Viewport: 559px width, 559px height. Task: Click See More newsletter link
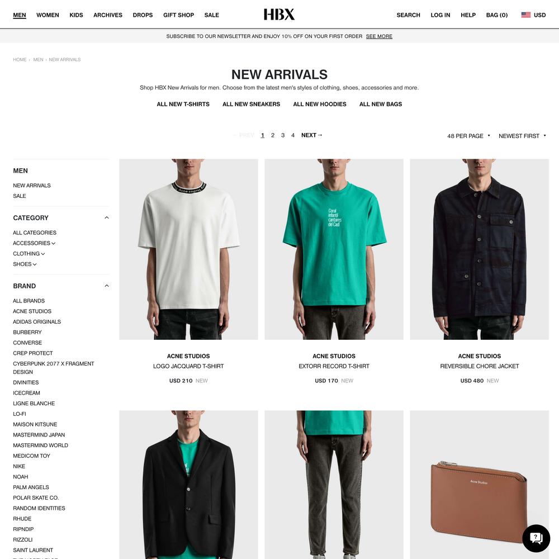click(379, 36)
